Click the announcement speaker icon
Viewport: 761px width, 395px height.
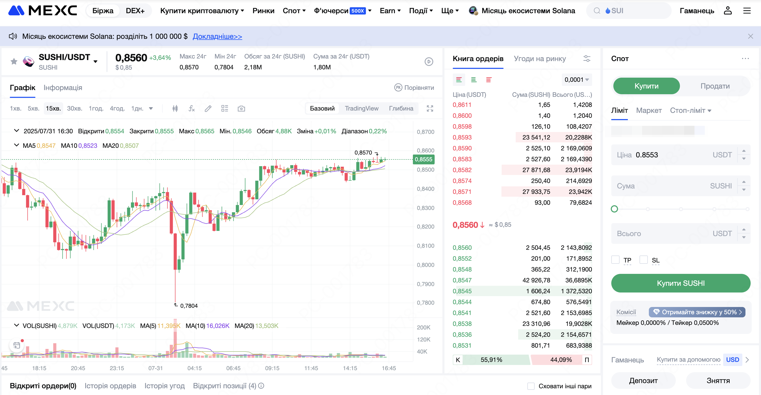point(13,36)
